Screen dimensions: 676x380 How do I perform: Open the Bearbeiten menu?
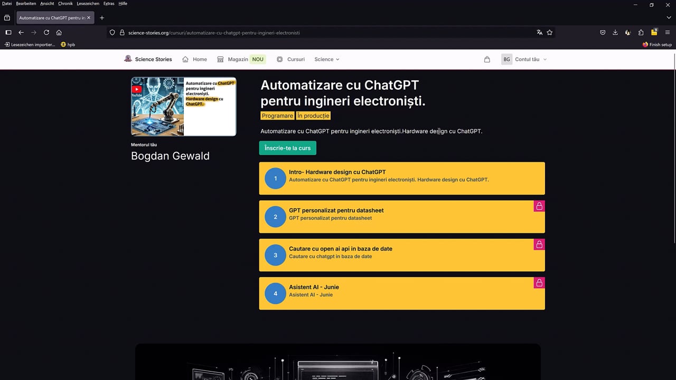coord(26,4)
